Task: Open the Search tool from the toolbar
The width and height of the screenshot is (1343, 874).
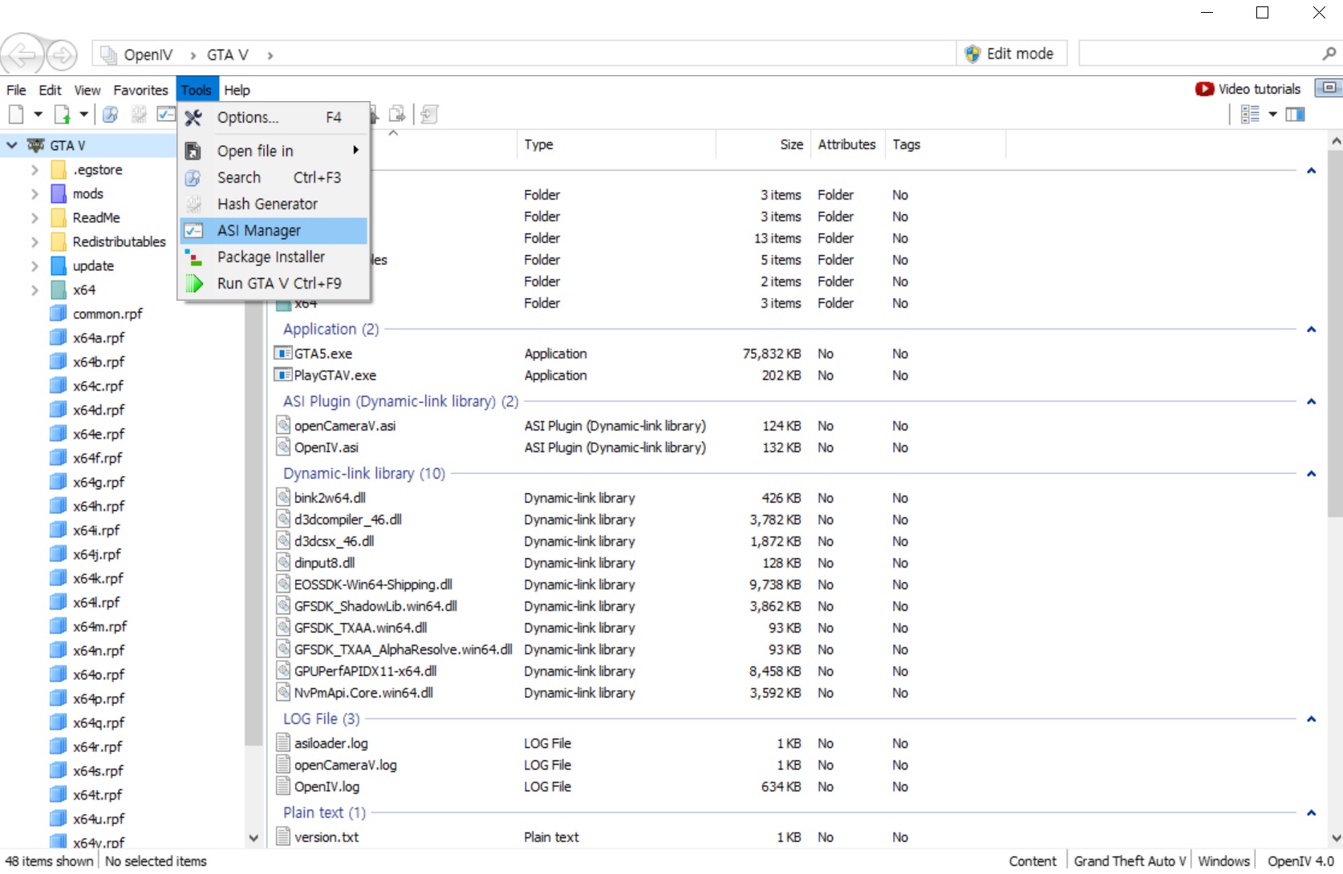Action: (x=111, y=115)
